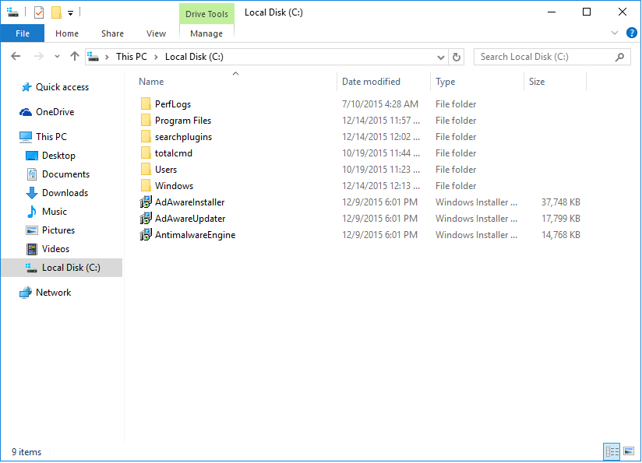
Task: Click the Properties quick access toolbar icon
Action: 39,12
